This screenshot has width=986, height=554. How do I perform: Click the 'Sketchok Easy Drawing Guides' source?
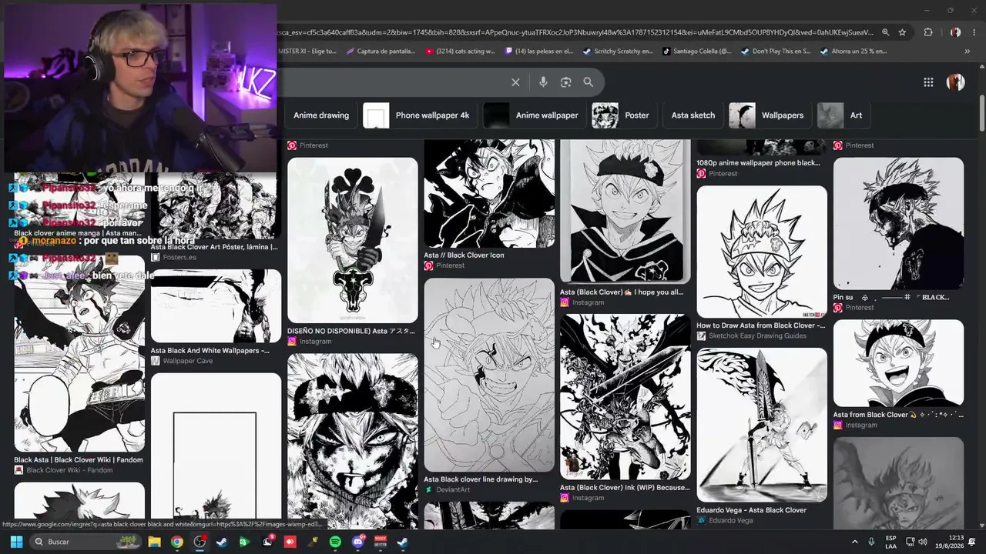point(757,336)
